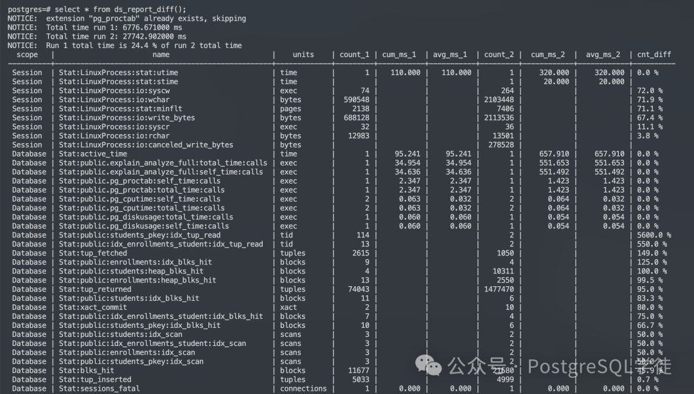This screenshot has width=694, height=394.
Task: Select 'explain_analyze_full:self_time:calls' row name
Action: point(161,172)
